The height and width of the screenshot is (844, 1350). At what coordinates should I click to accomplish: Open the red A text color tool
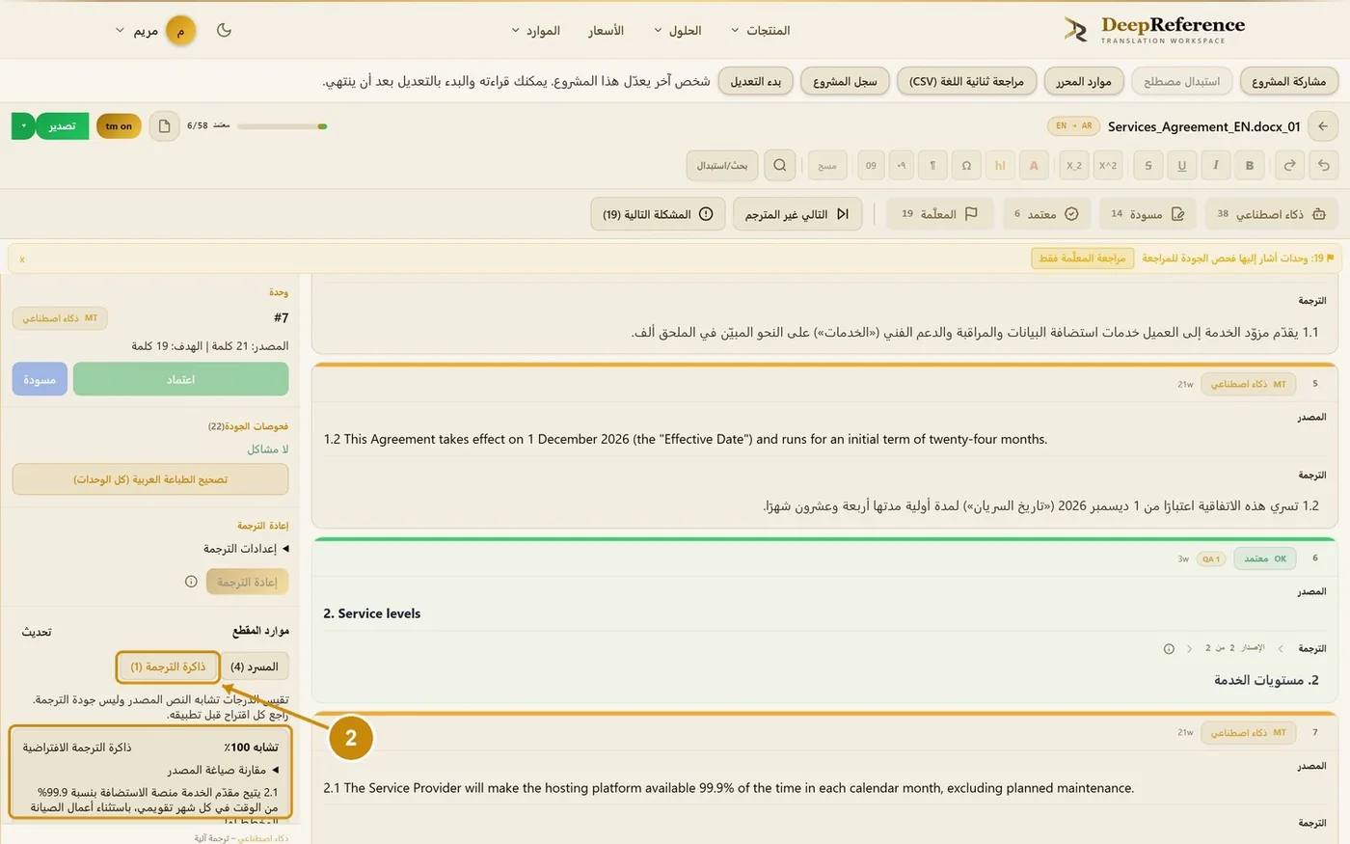click(1034, 165)
